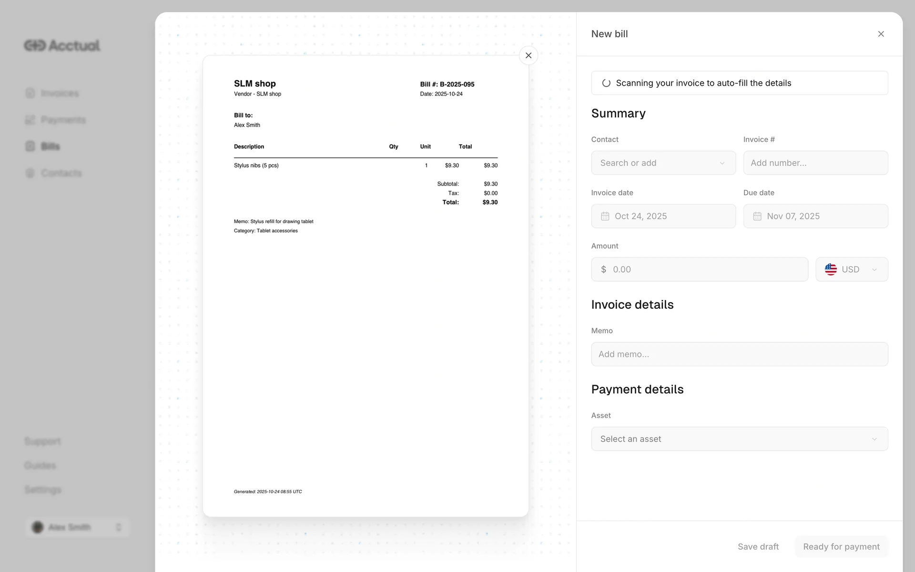Viewport: 915px width, 572px height.
Task: Click the Payments sidebar icon
Action: coord(30,120)
